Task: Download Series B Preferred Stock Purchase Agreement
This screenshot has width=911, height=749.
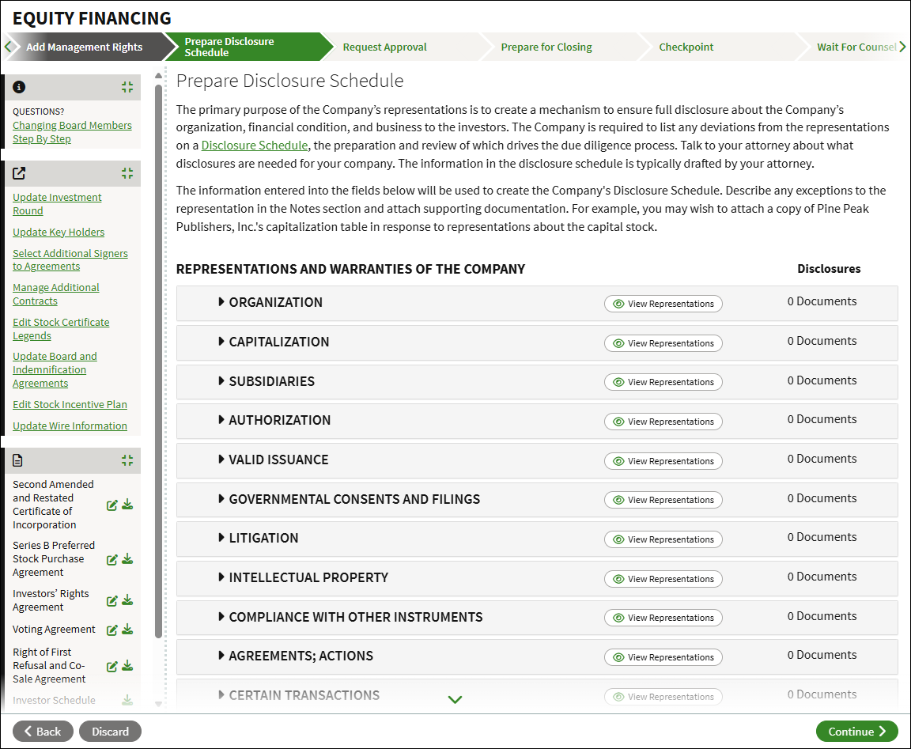Action: tap(128, 559)
